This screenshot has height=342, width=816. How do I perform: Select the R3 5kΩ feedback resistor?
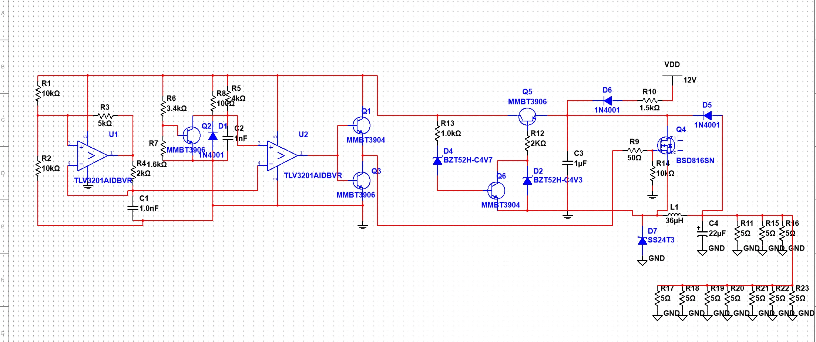[105, 116]
